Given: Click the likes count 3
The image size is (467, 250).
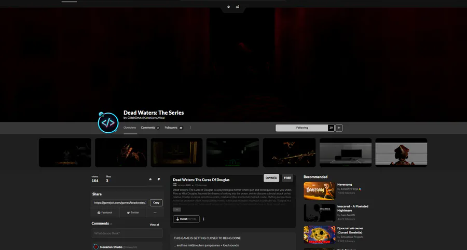Looking at the screenshot, I should tap(107, 180).
